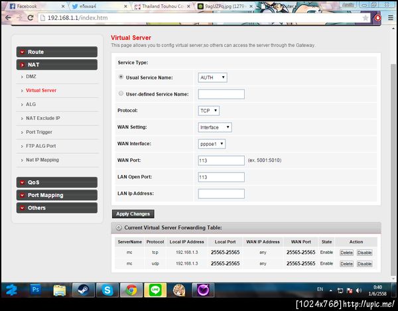Open Windows Start button
Screen dimensions: 398x311
tap(12, 290)
